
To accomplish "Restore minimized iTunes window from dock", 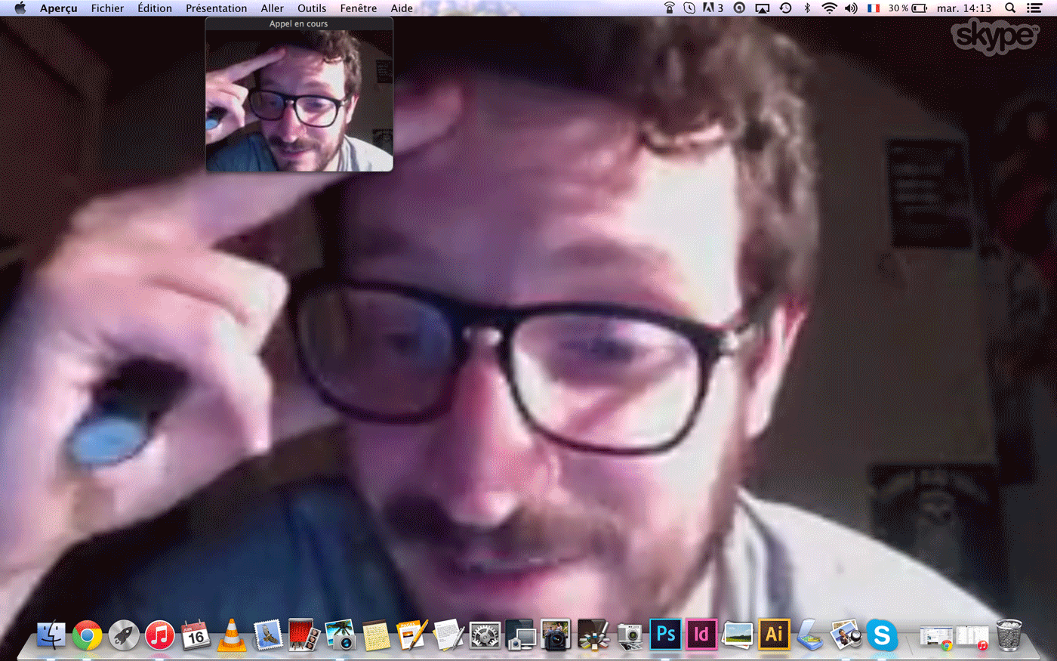I will click(x=972, y=637).
